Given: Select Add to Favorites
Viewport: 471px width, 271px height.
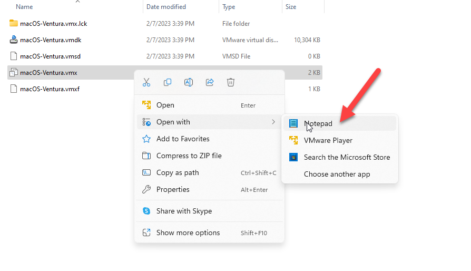Looking at the screenshot, I should 183,139.
